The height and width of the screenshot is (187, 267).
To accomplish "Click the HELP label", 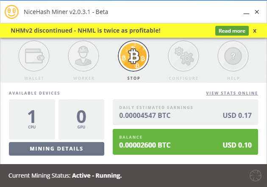I will pyautogui.click(x=233, y=78).
